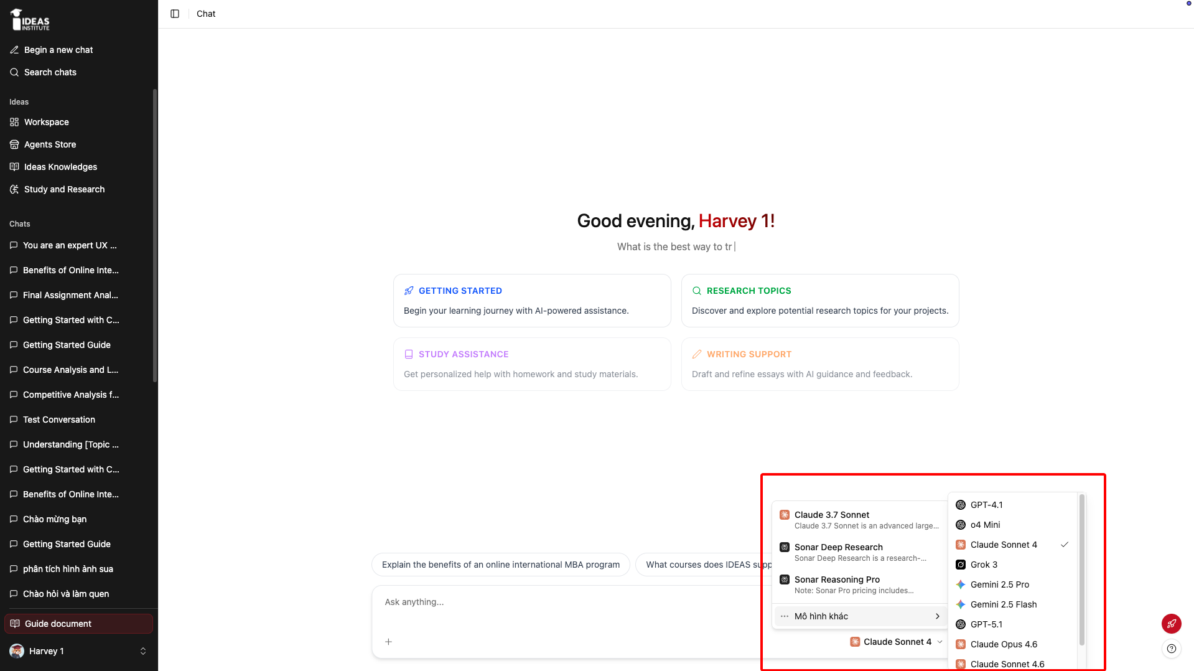
Task: Open Study and Research page
Action: [78, 189]
